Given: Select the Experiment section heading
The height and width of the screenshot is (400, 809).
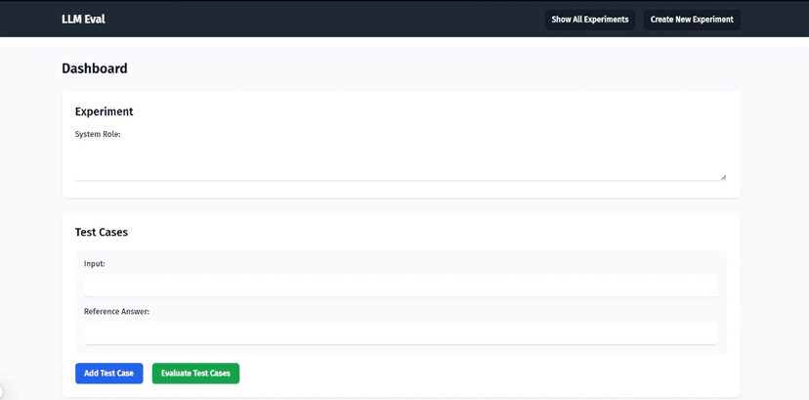Looking at the screenshot, I should coord(104,111).
